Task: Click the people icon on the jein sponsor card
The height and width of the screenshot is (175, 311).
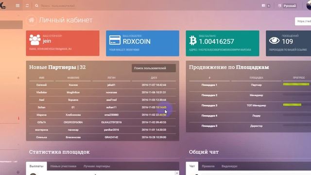Action: (x=35, y=40)
